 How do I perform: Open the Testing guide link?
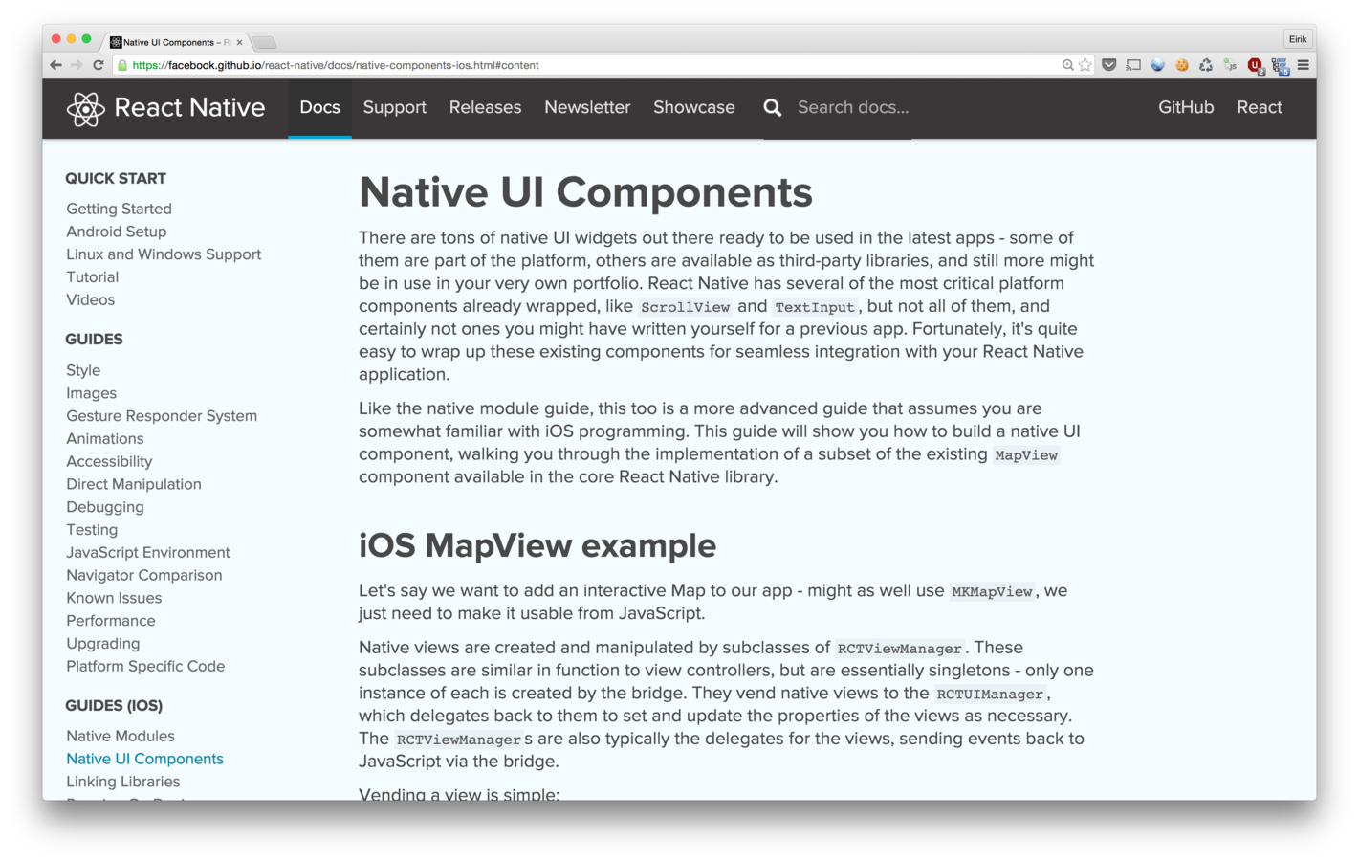click(x=92, y=530)
